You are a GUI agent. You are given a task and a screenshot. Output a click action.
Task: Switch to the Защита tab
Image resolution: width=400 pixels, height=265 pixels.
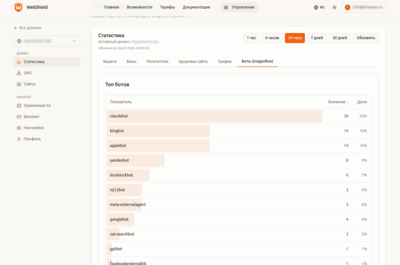click(x=109, y=61)
